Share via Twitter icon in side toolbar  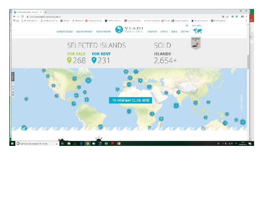[13, 86]
